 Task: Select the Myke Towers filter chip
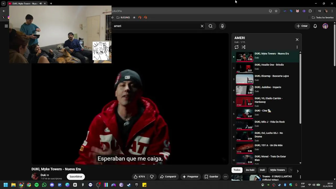click(277, 170)
